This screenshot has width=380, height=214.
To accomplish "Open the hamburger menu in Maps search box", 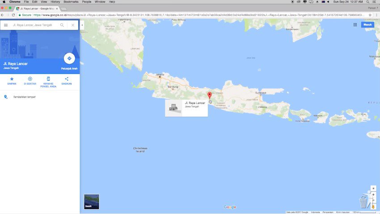I will point(6,25).
